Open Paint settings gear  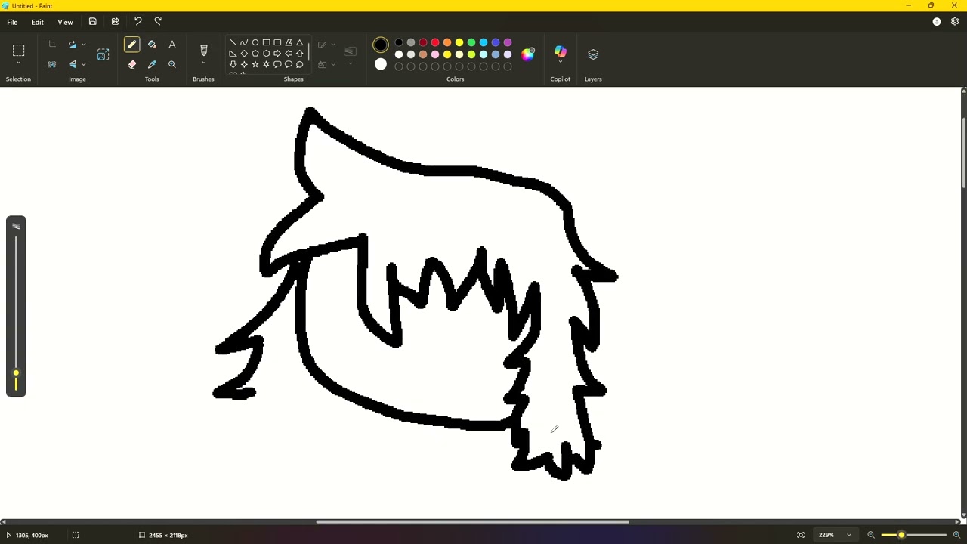(955, 22)
